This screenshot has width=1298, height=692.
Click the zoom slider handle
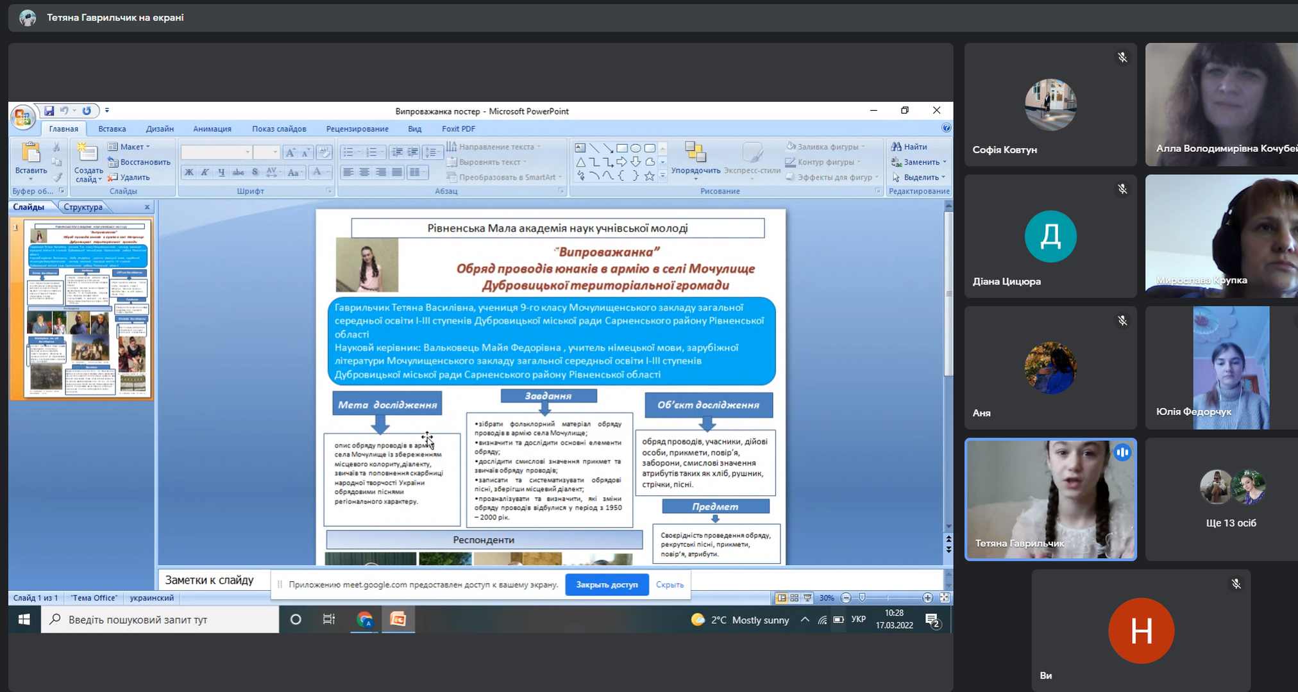[x=862, y=598]
